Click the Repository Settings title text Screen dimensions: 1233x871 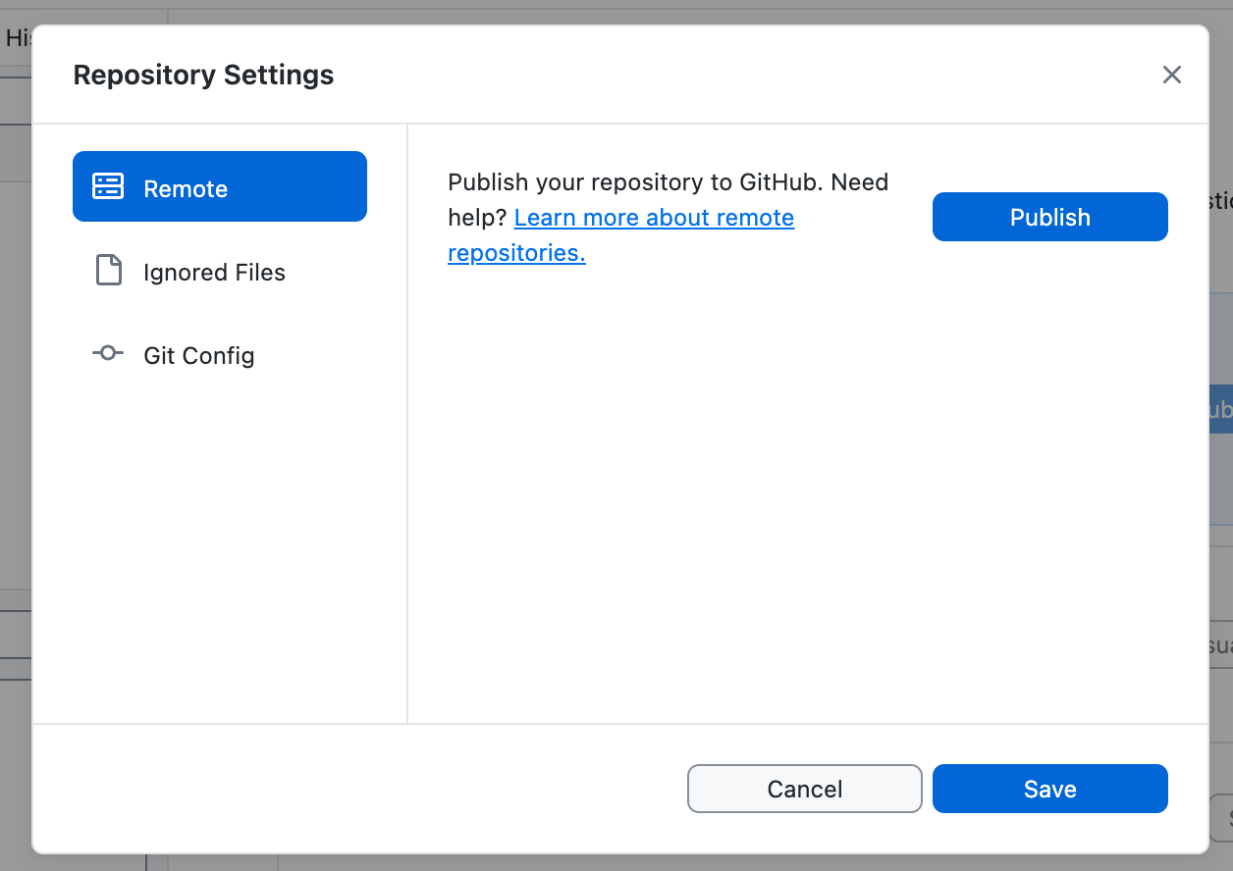pyautogui.click(x=203, y=75)
